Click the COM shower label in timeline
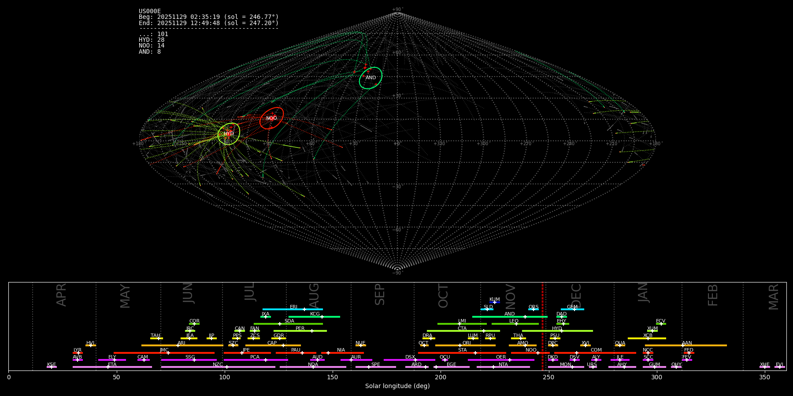 pyautogui.click(x=596, y=350)
